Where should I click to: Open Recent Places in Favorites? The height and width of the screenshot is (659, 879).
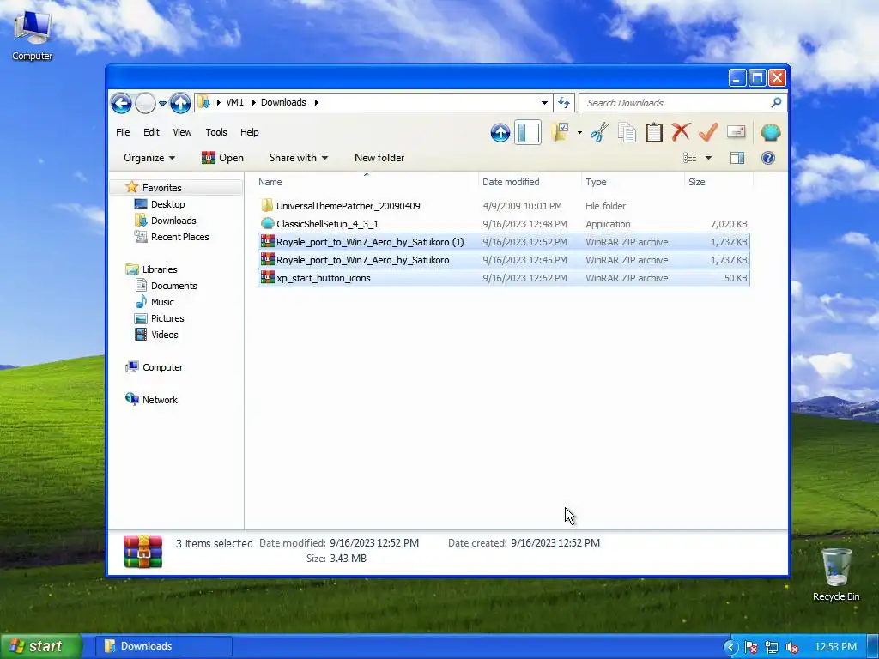pyautogui.click(x=179, y=237)
